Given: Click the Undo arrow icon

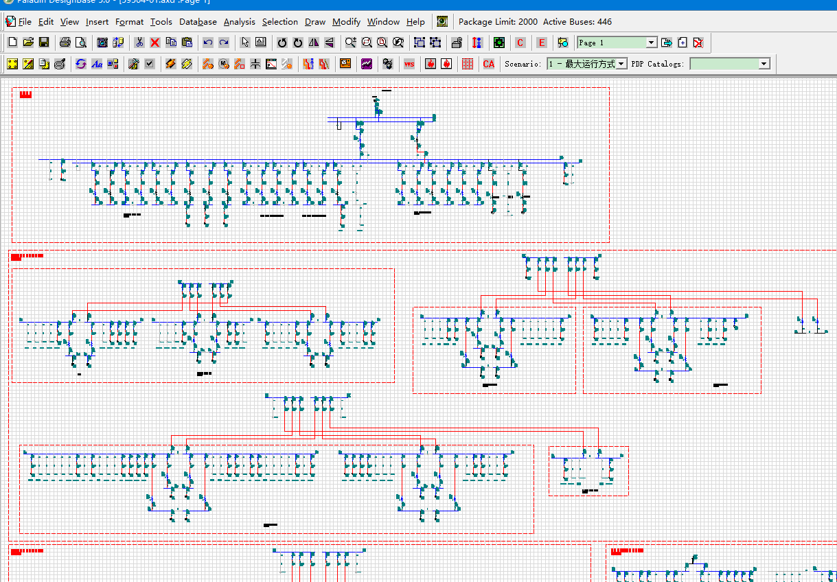Looking at the screenshot, I should pos(208,43).
